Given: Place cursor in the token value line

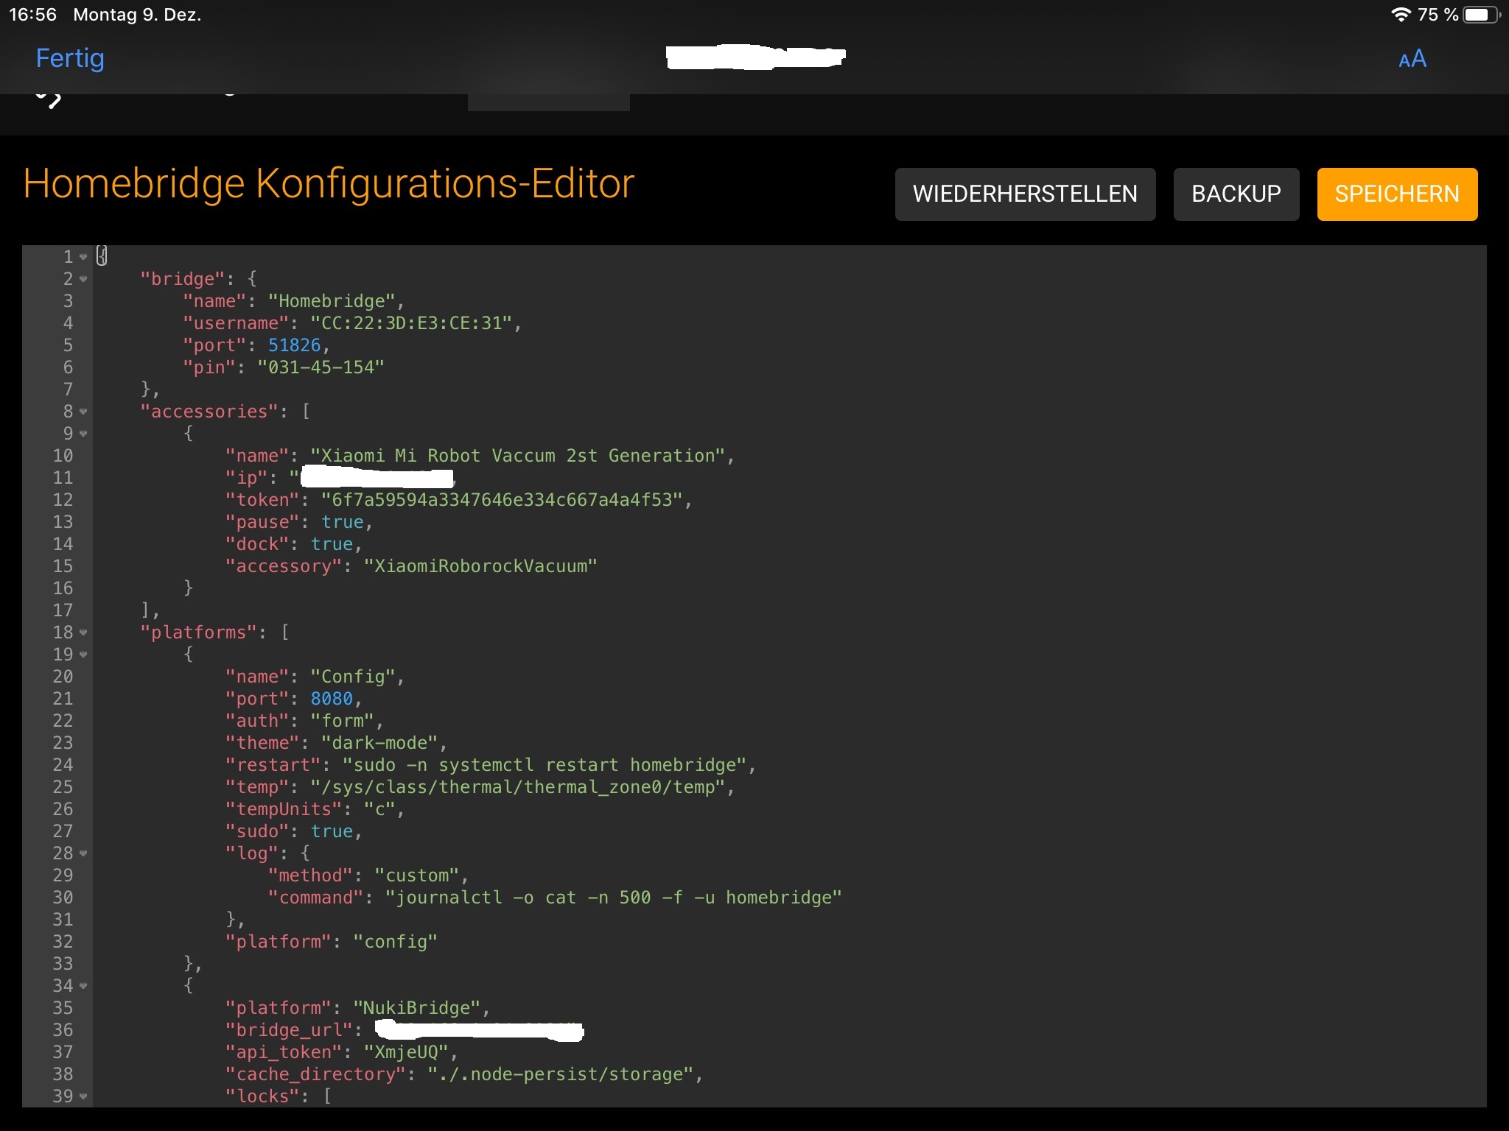Looking at the screenshot, I should 501,500.
